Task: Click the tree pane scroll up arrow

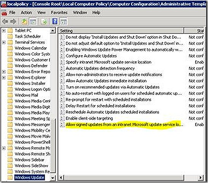Action: 53,31
